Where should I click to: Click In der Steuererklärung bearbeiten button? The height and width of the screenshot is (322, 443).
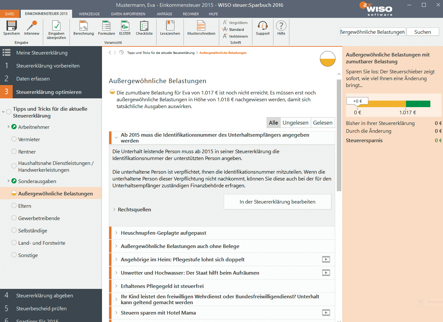277,202
